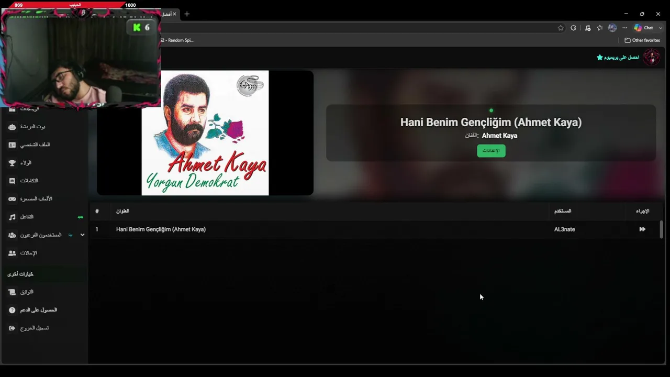The height and width of the screenshot is (377, 670).
Task: Open the favorites list icon in toolbar
Action: 600,28
